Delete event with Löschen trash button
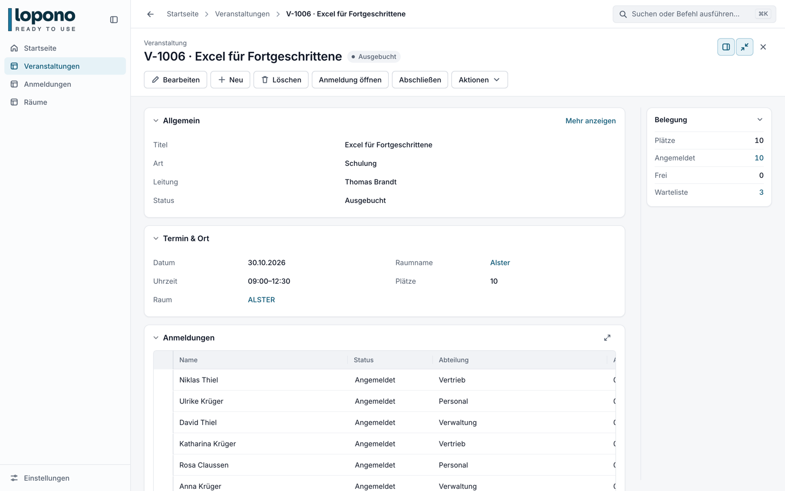 pyautogui.click(x=281, y=80)
